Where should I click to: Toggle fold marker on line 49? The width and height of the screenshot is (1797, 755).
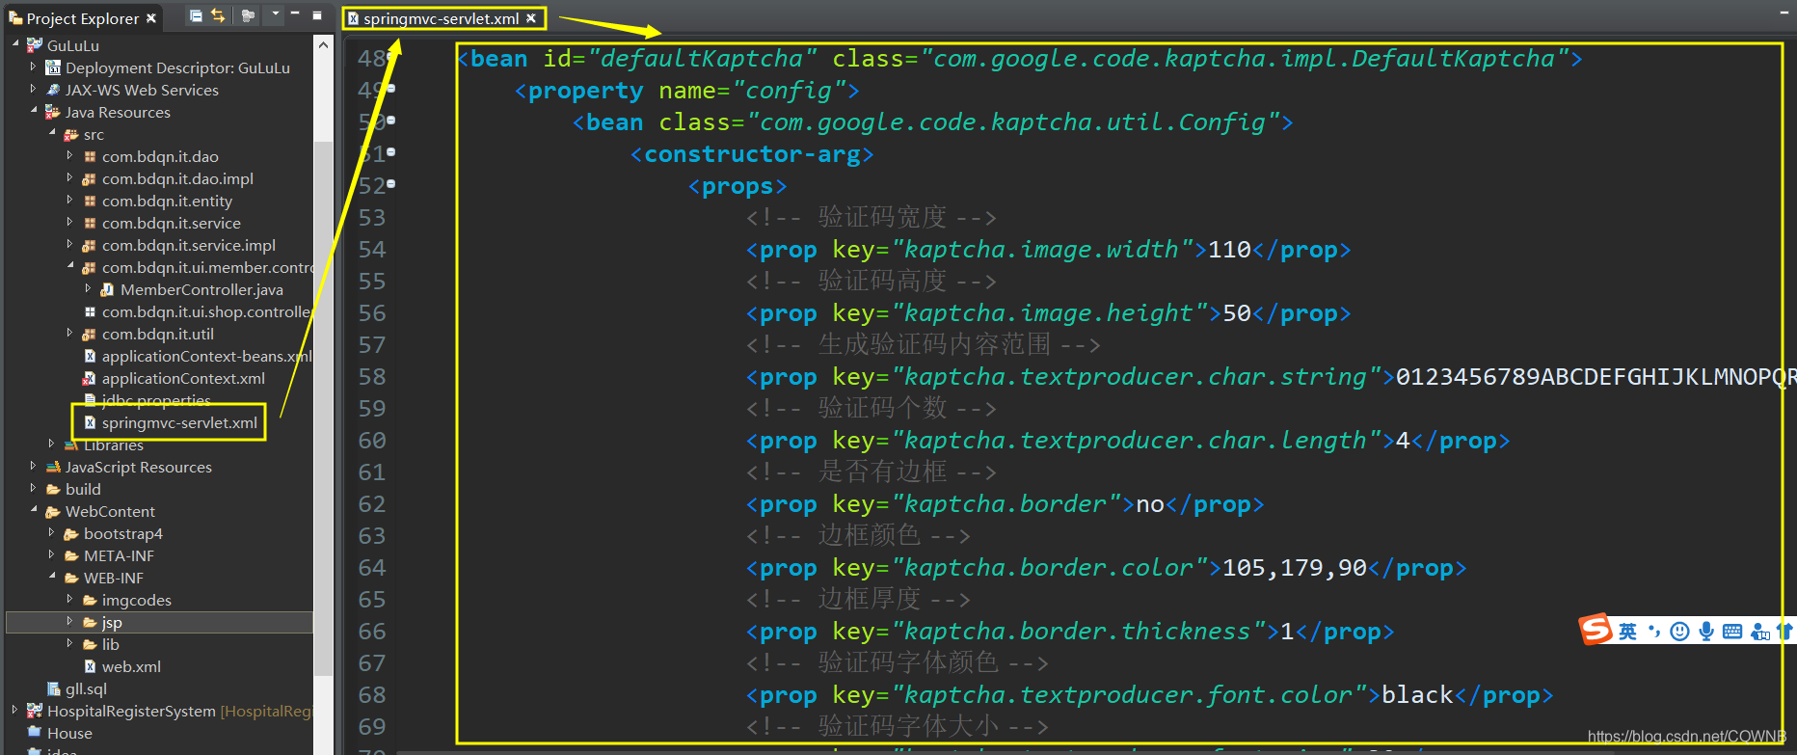point(391,89)
